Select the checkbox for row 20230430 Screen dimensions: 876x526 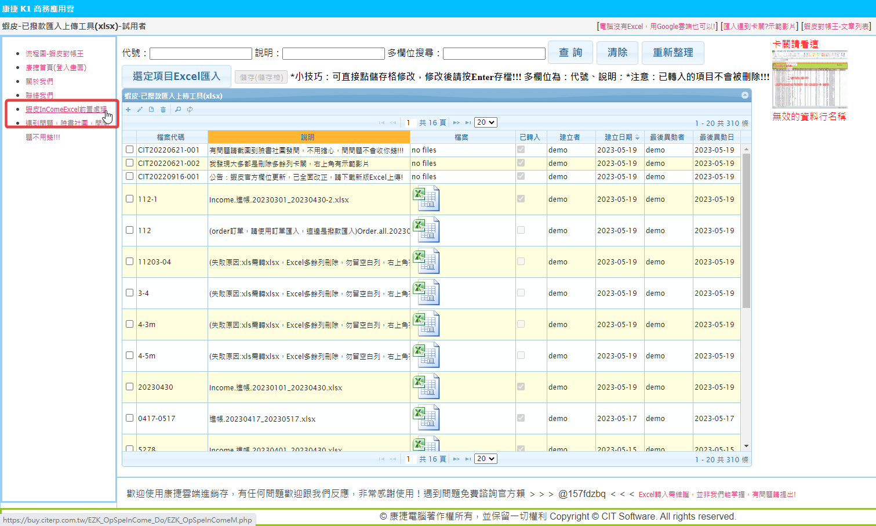pyautogui.click(x=130, y=387)
